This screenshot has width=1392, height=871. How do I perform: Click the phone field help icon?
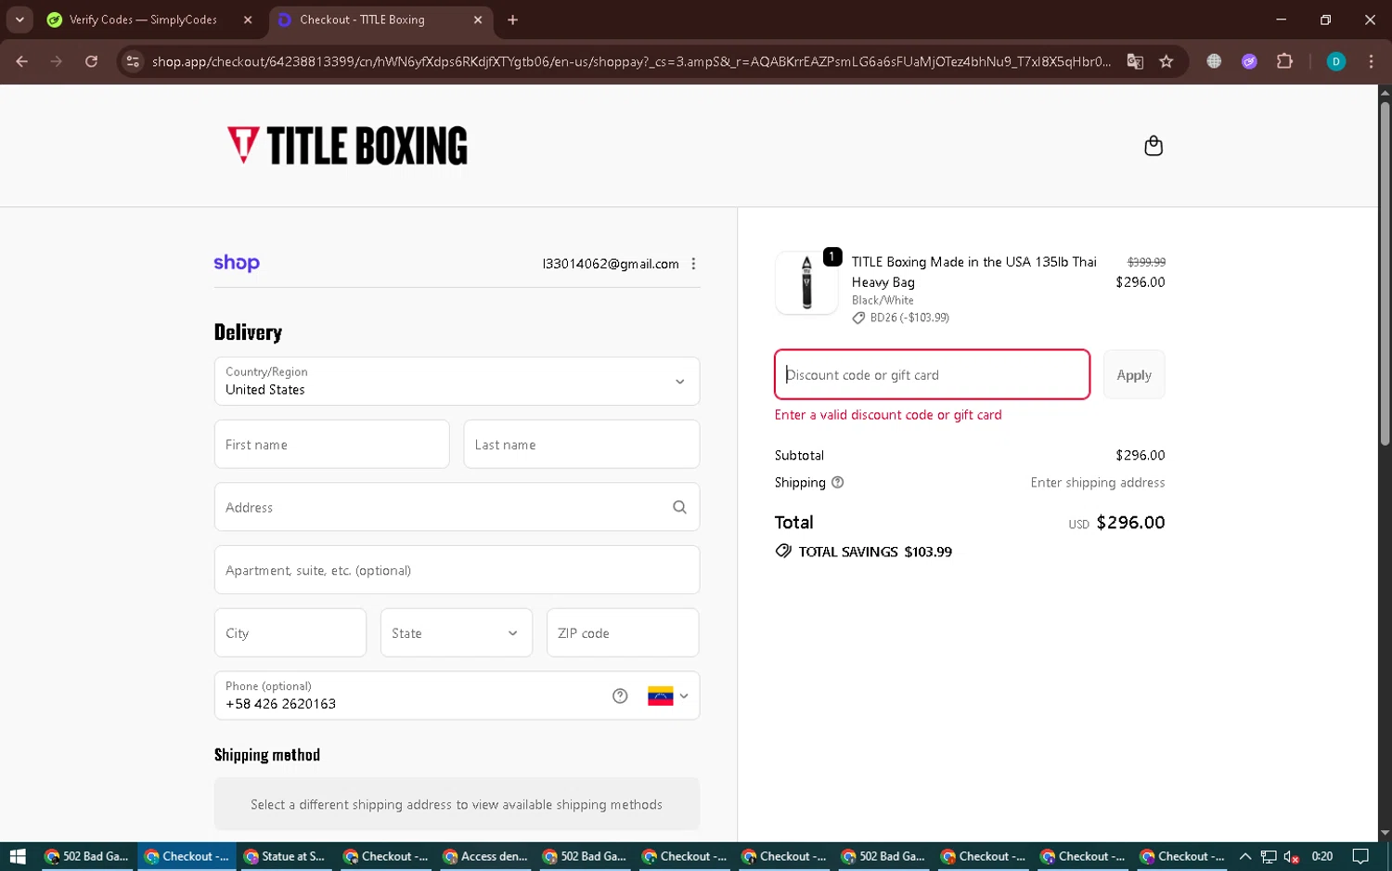click(620, 696)
